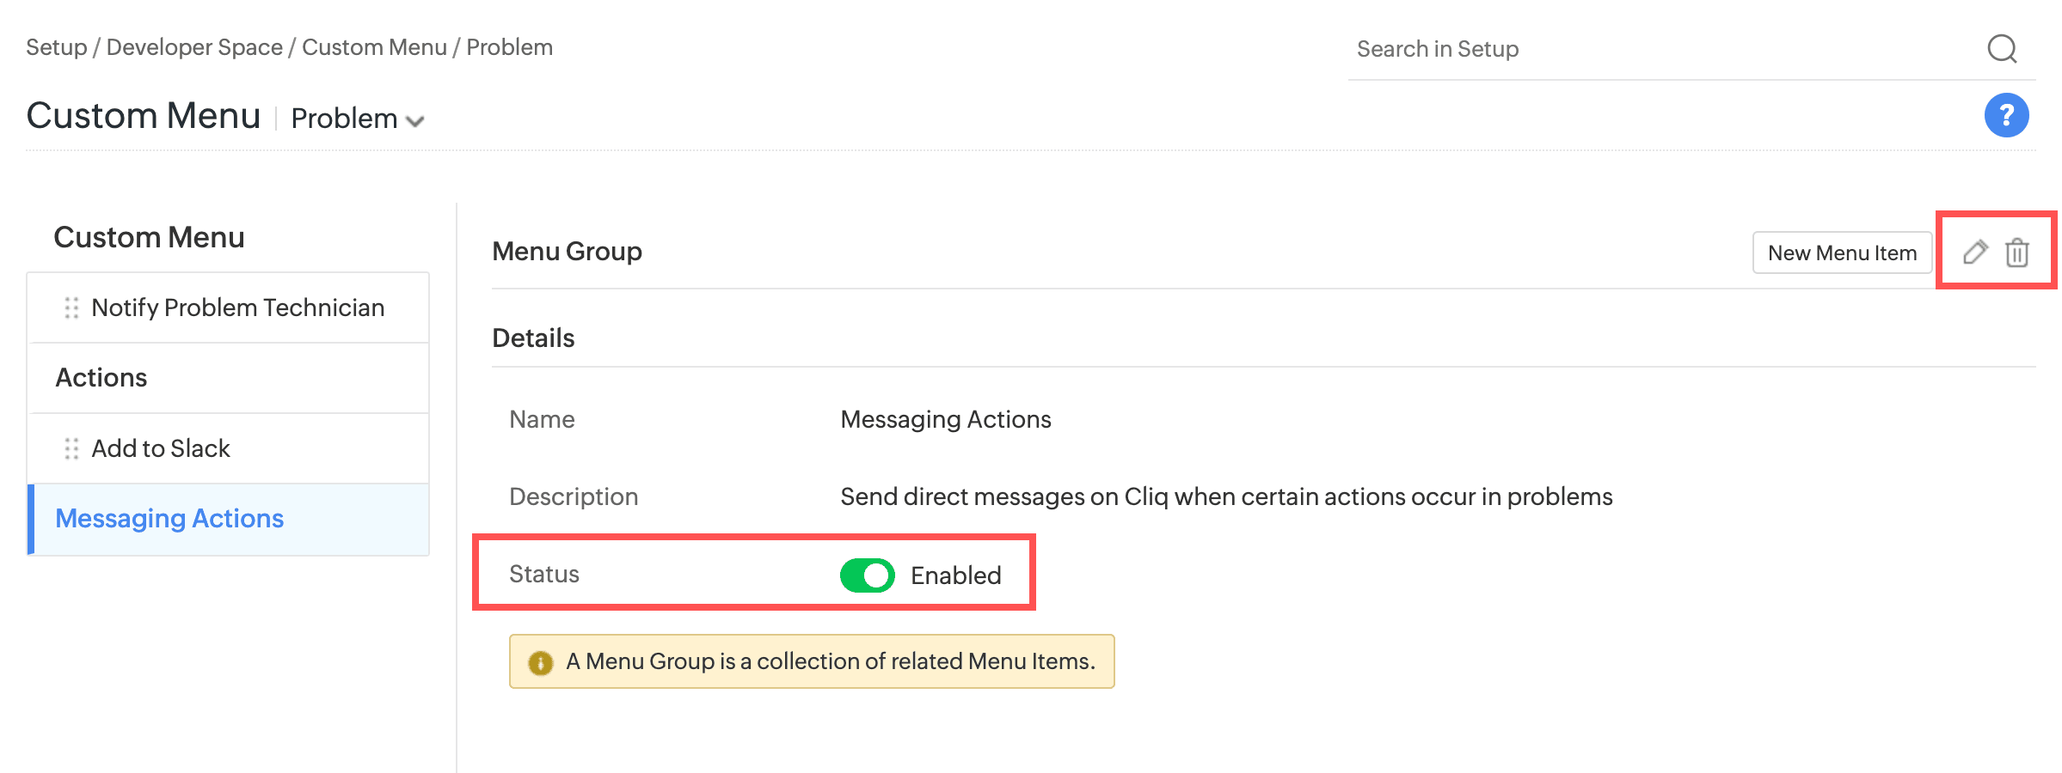
Task: Open the Add to Slack menu item
Action: pyautogui.click(x=161, y=448)
